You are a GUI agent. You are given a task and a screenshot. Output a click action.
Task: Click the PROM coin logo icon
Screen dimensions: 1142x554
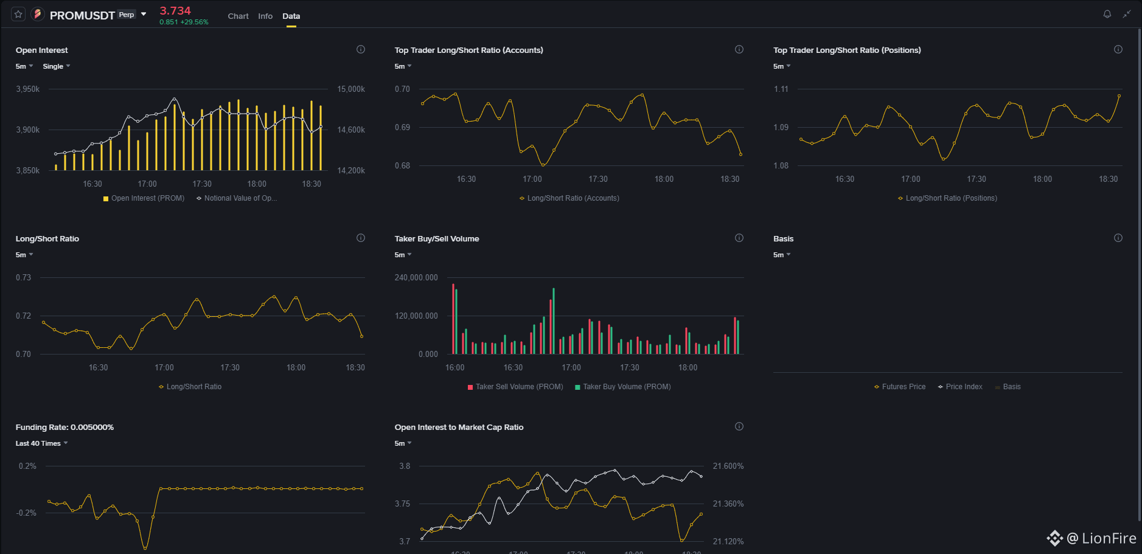pyautogui.click(x=38, y=14)
